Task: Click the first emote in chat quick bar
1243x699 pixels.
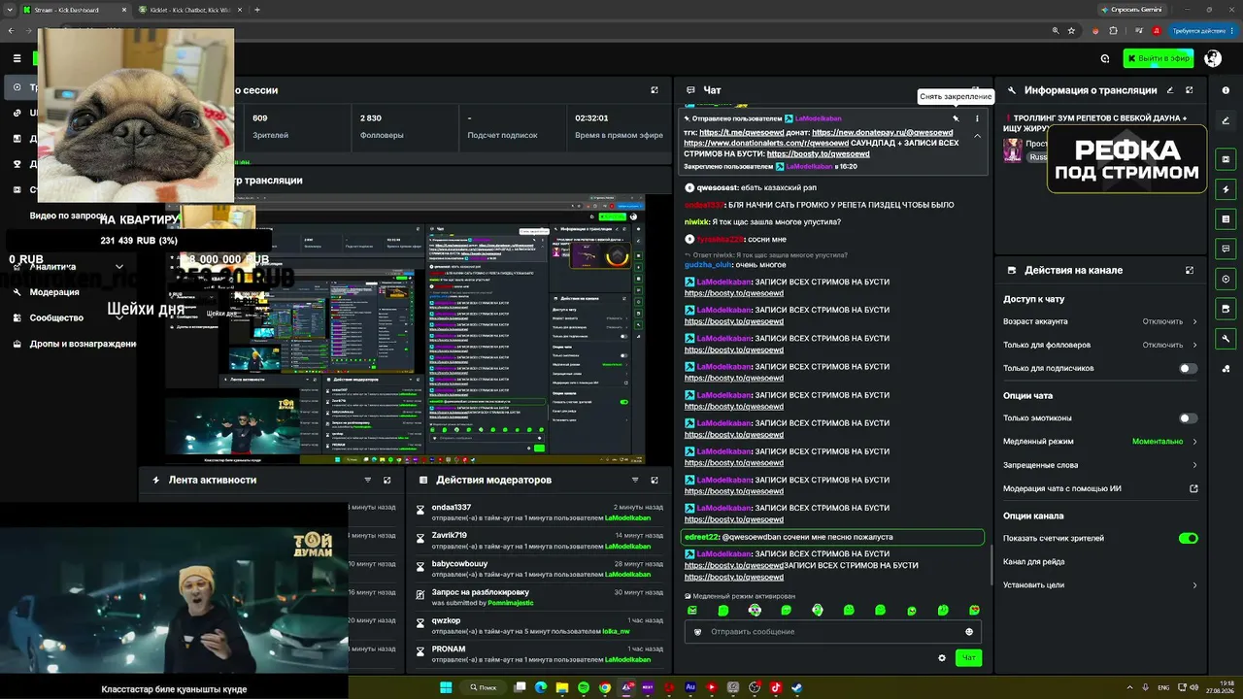Action: coord(692,611)
